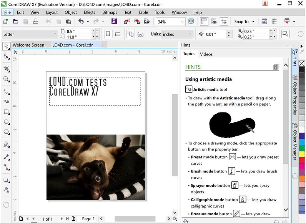Click the New document icon
The width and height of the screenshot is (306, 223).
6,21
